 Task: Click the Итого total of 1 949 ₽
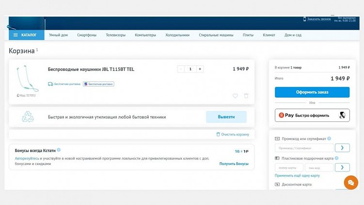(x=340, y=79)
